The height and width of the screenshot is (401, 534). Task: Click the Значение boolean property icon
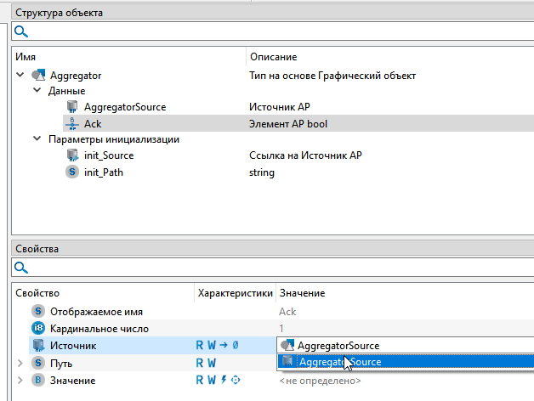37,380
